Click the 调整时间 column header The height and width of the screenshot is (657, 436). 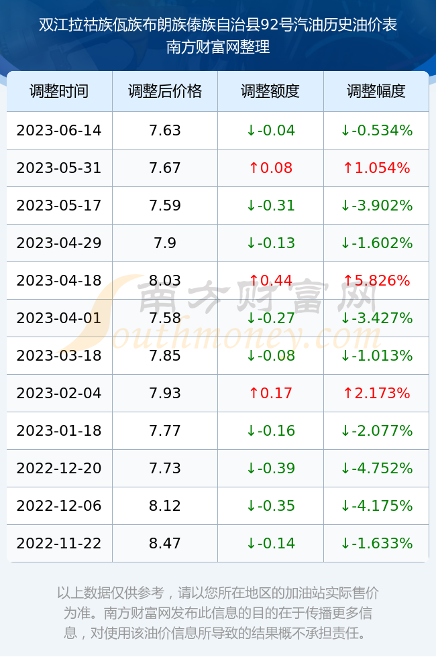59,91
